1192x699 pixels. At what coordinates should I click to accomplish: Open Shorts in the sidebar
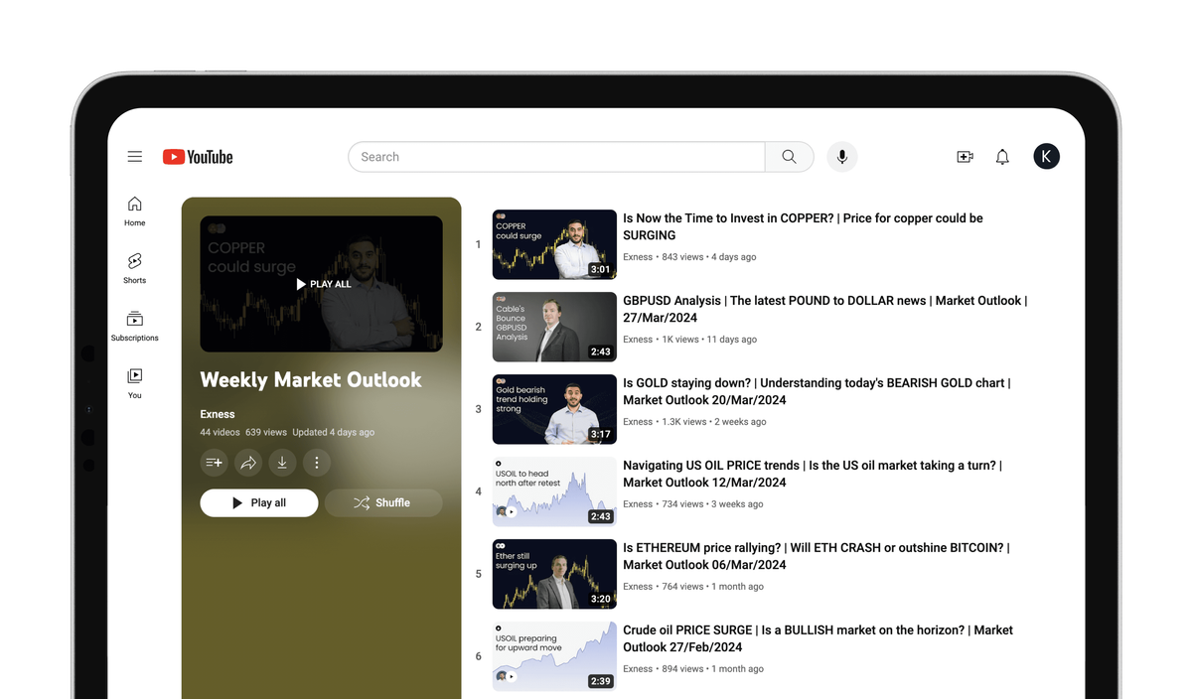[135, 268]
